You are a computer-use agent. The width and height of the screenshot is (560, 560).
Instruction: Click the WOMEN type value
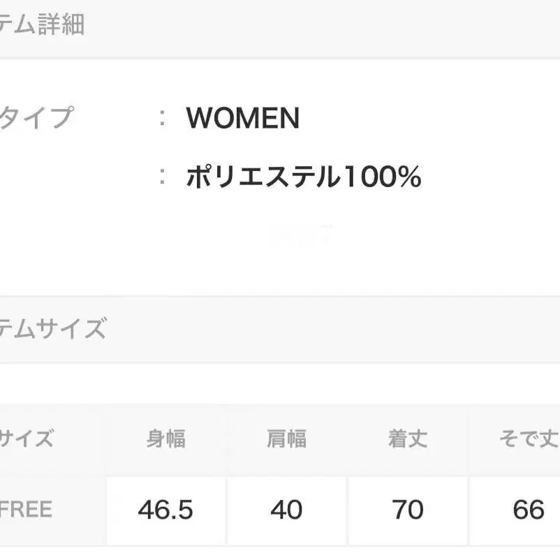242,119
